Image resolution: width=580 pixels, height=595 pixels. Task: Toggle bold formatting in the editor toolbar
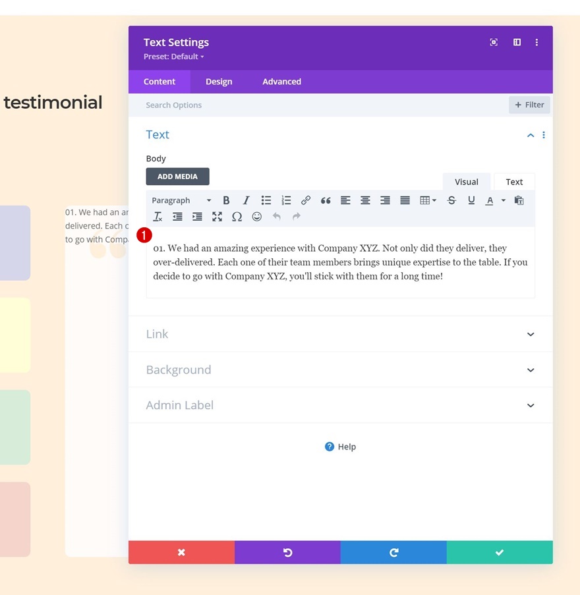click(x=226, y=200)
